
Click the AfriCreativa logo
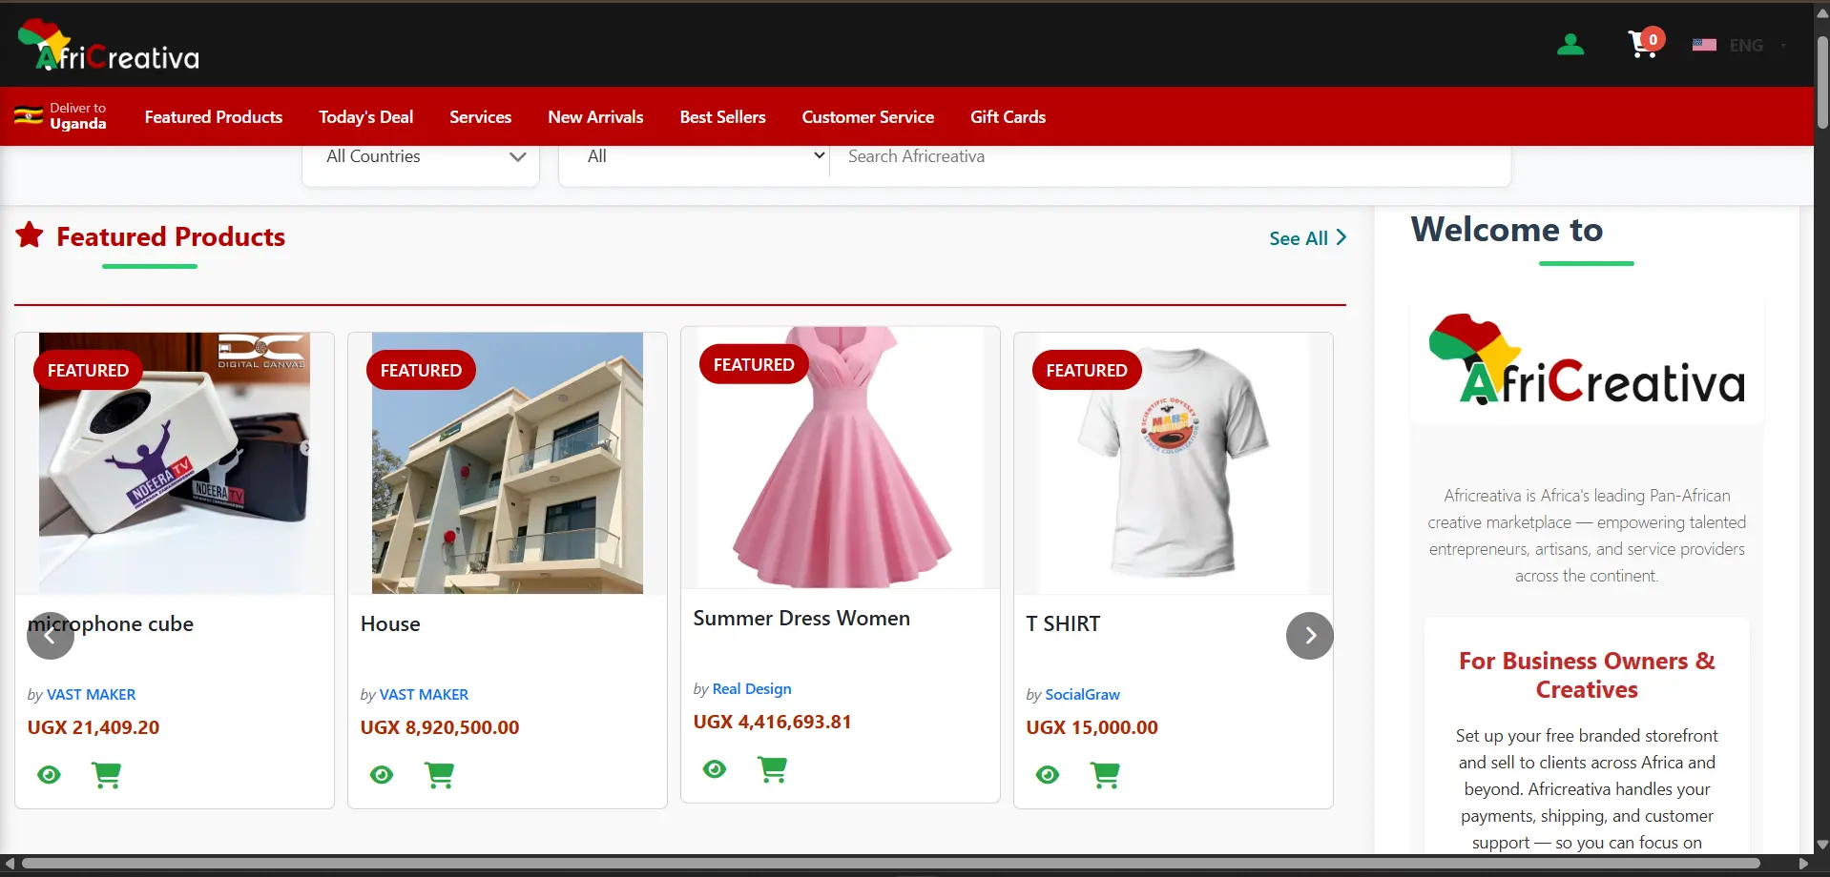point(106,44)
